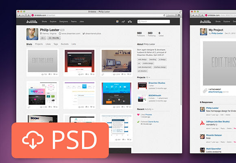Switch to the Projects profile tab
236x163 pixels.
point(39,44)
